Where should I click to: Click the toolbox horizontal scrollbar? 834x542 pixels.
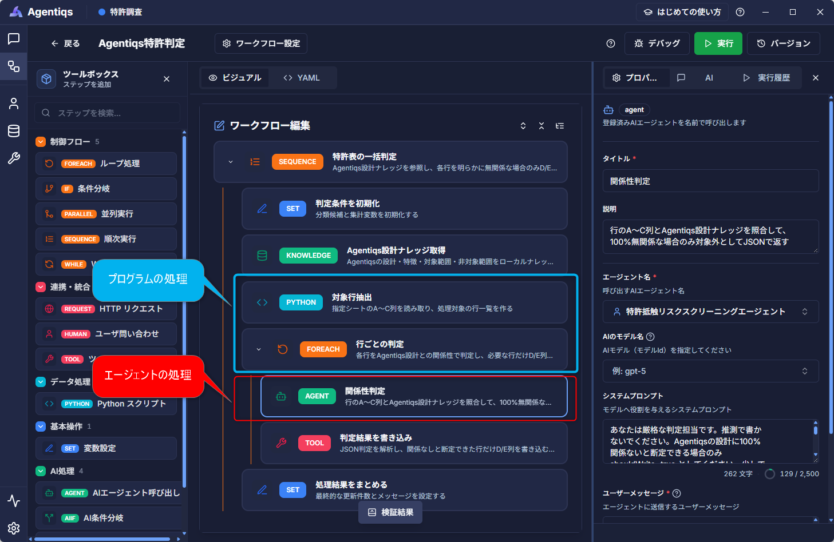point(102,539)
